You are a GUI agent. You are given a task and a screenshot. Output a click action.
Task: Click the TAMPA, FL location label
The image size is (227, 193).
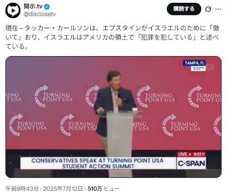(194, 63)
